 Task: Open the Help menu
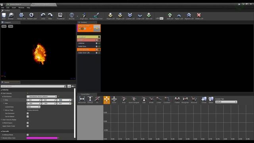tap(28, 8)
